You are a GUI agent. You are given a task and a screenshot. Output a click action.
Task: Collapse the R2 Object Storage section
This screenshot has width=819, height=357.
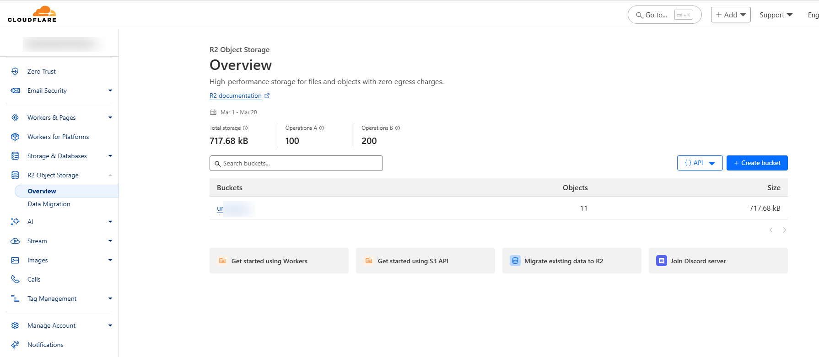110,175
